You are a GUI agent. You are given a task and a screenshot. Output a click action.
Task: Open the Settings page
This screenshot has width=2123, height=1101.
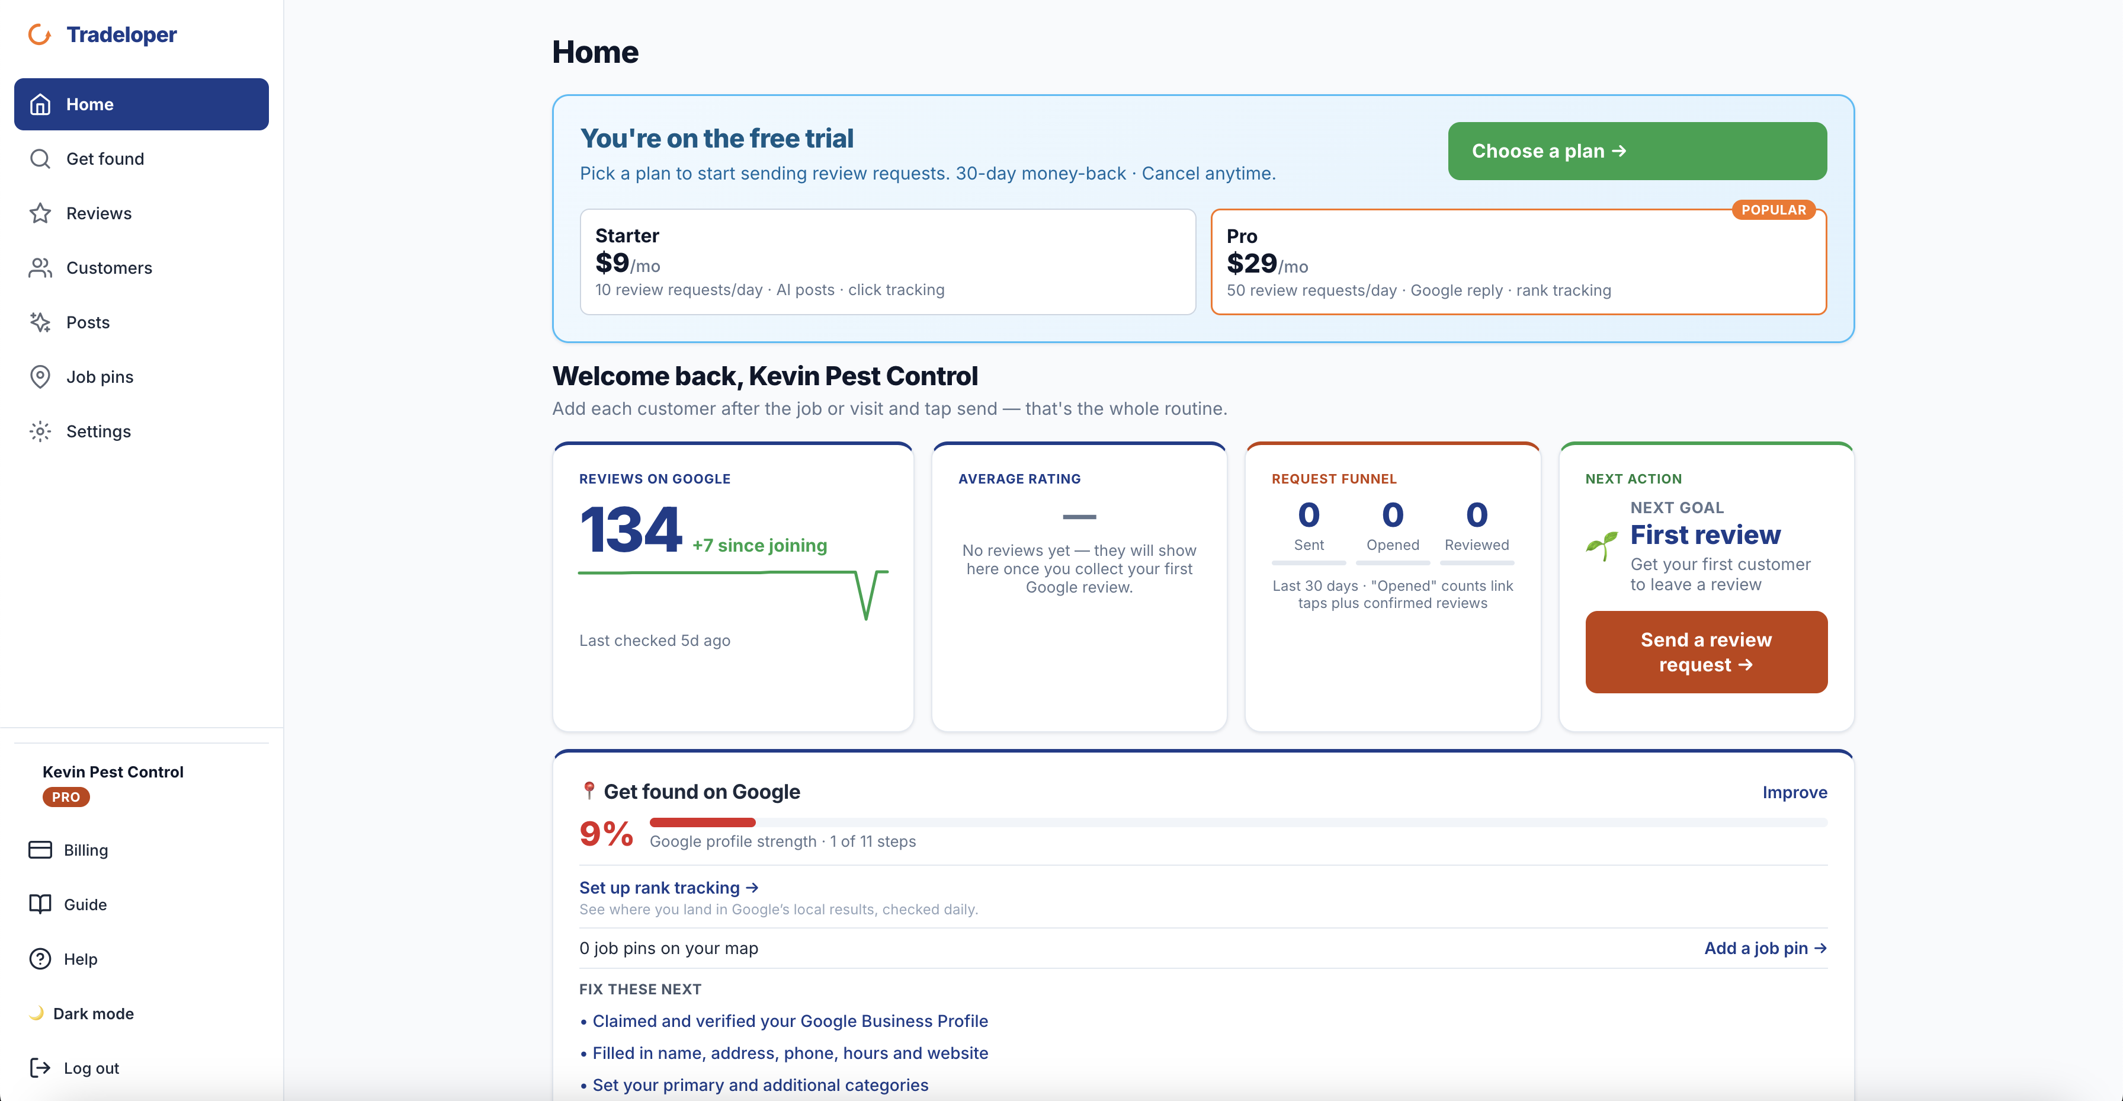(x=141, y=431)
